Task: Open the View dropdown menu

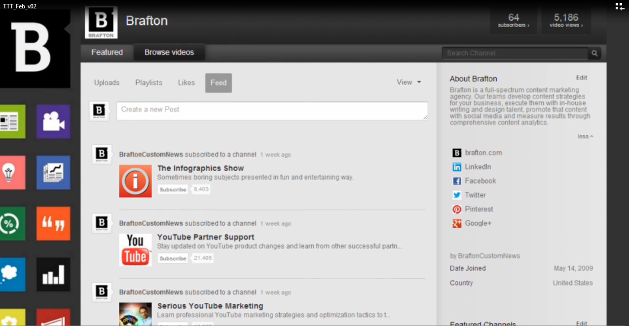Action: (409, 82)
